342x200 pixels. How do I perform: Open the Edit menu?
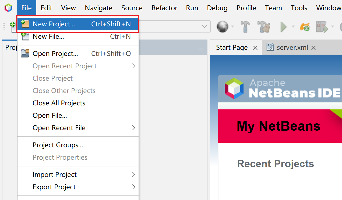pyautogui.click(x=47, y=8)
